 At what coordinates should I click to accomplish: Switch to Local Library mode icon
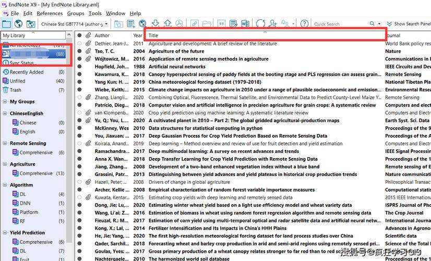click(x=6, y=24)
